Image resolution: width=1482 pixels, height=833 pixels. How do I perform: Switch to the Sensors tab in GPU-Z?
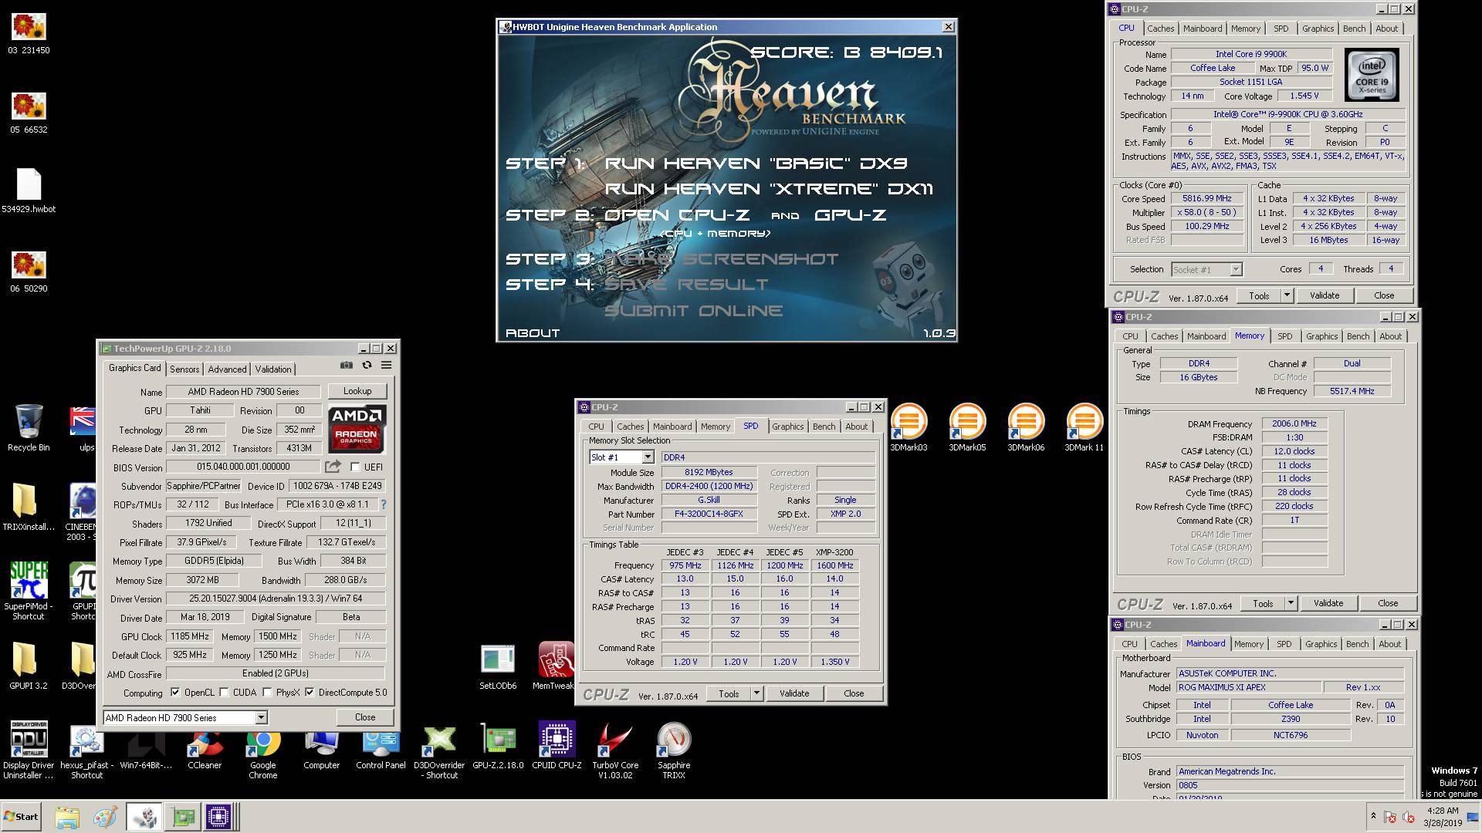pos(184,369)
